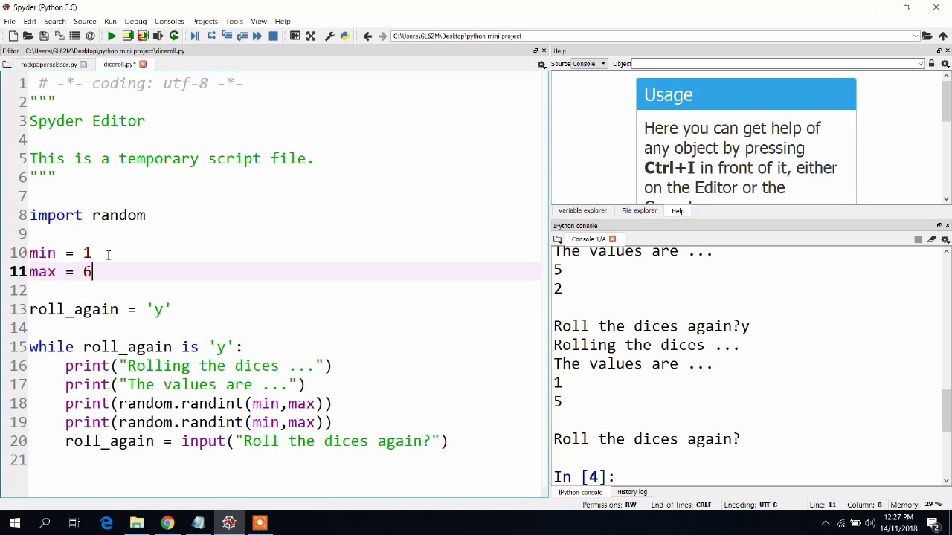The height and width of the screenshot is (535, 952).
Task: Open the Projects menu
Action: tap(205, 22)
